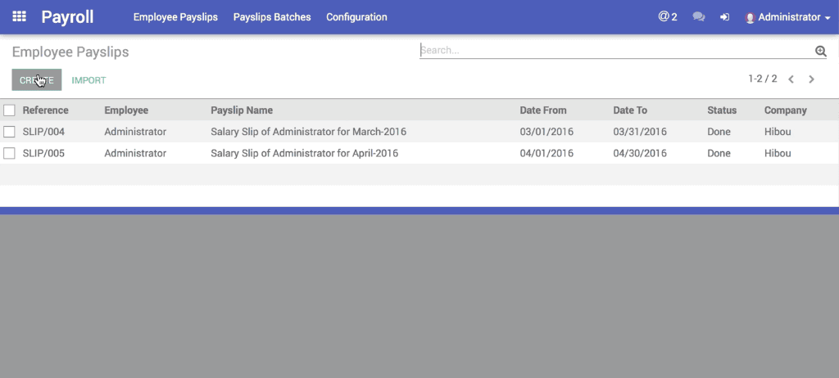Click the Administrator user avatar

(x=751, y=18)
